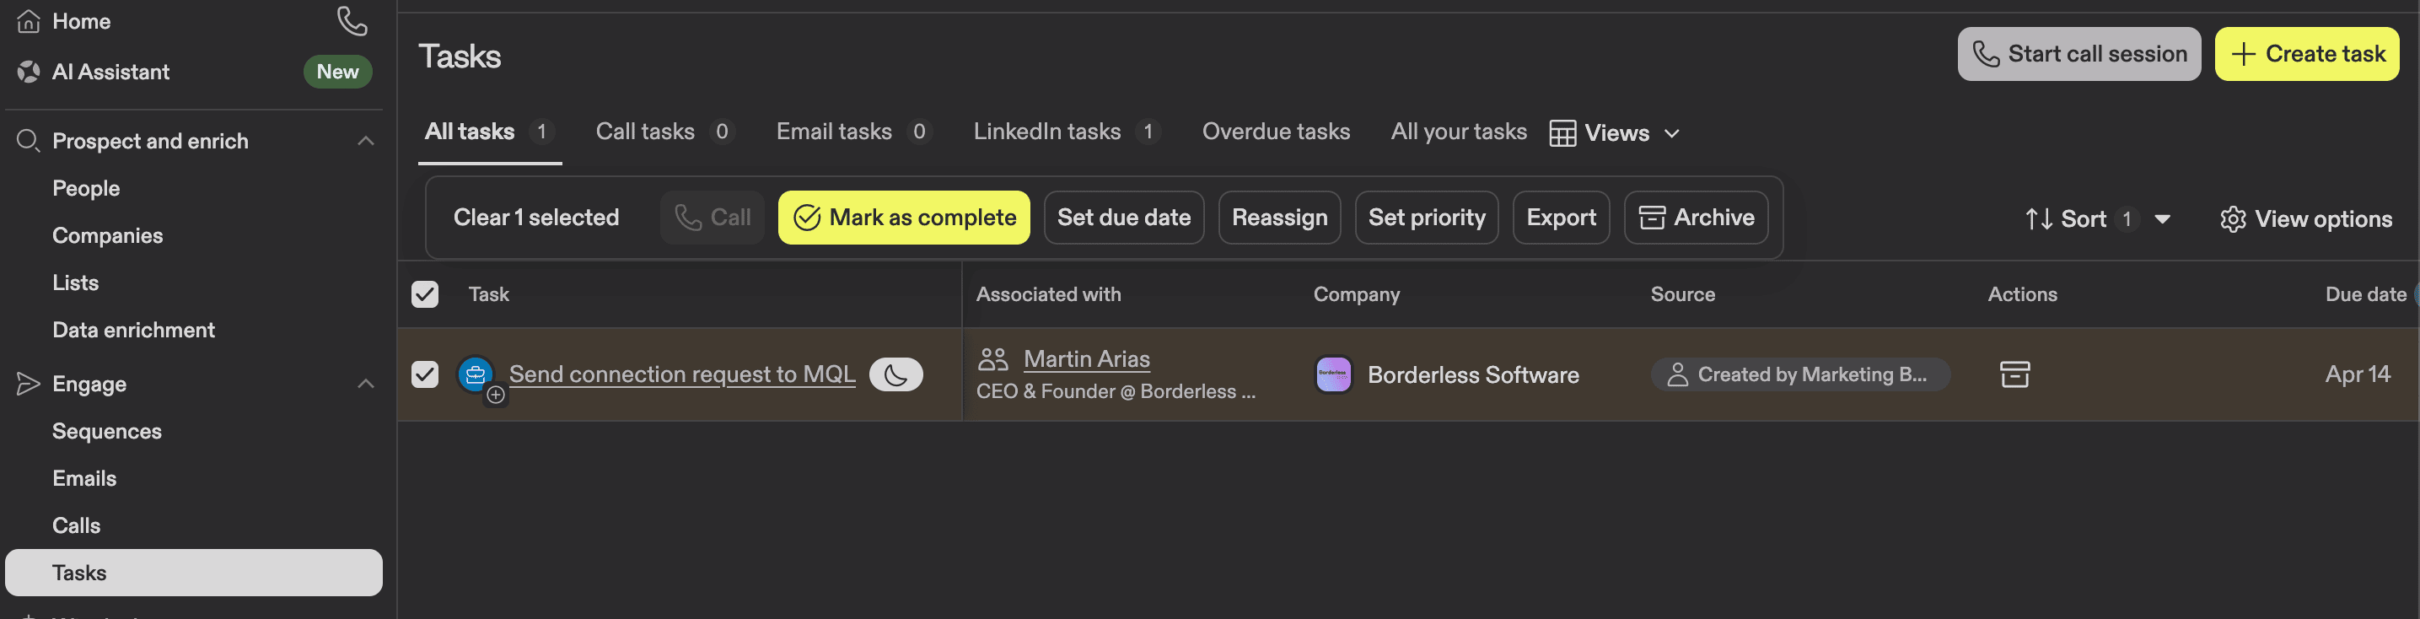The height and width of the screenshot is (619, 2420).
Task: Switch to the All your tasks tab
Action: click(x=1458, y=132)
